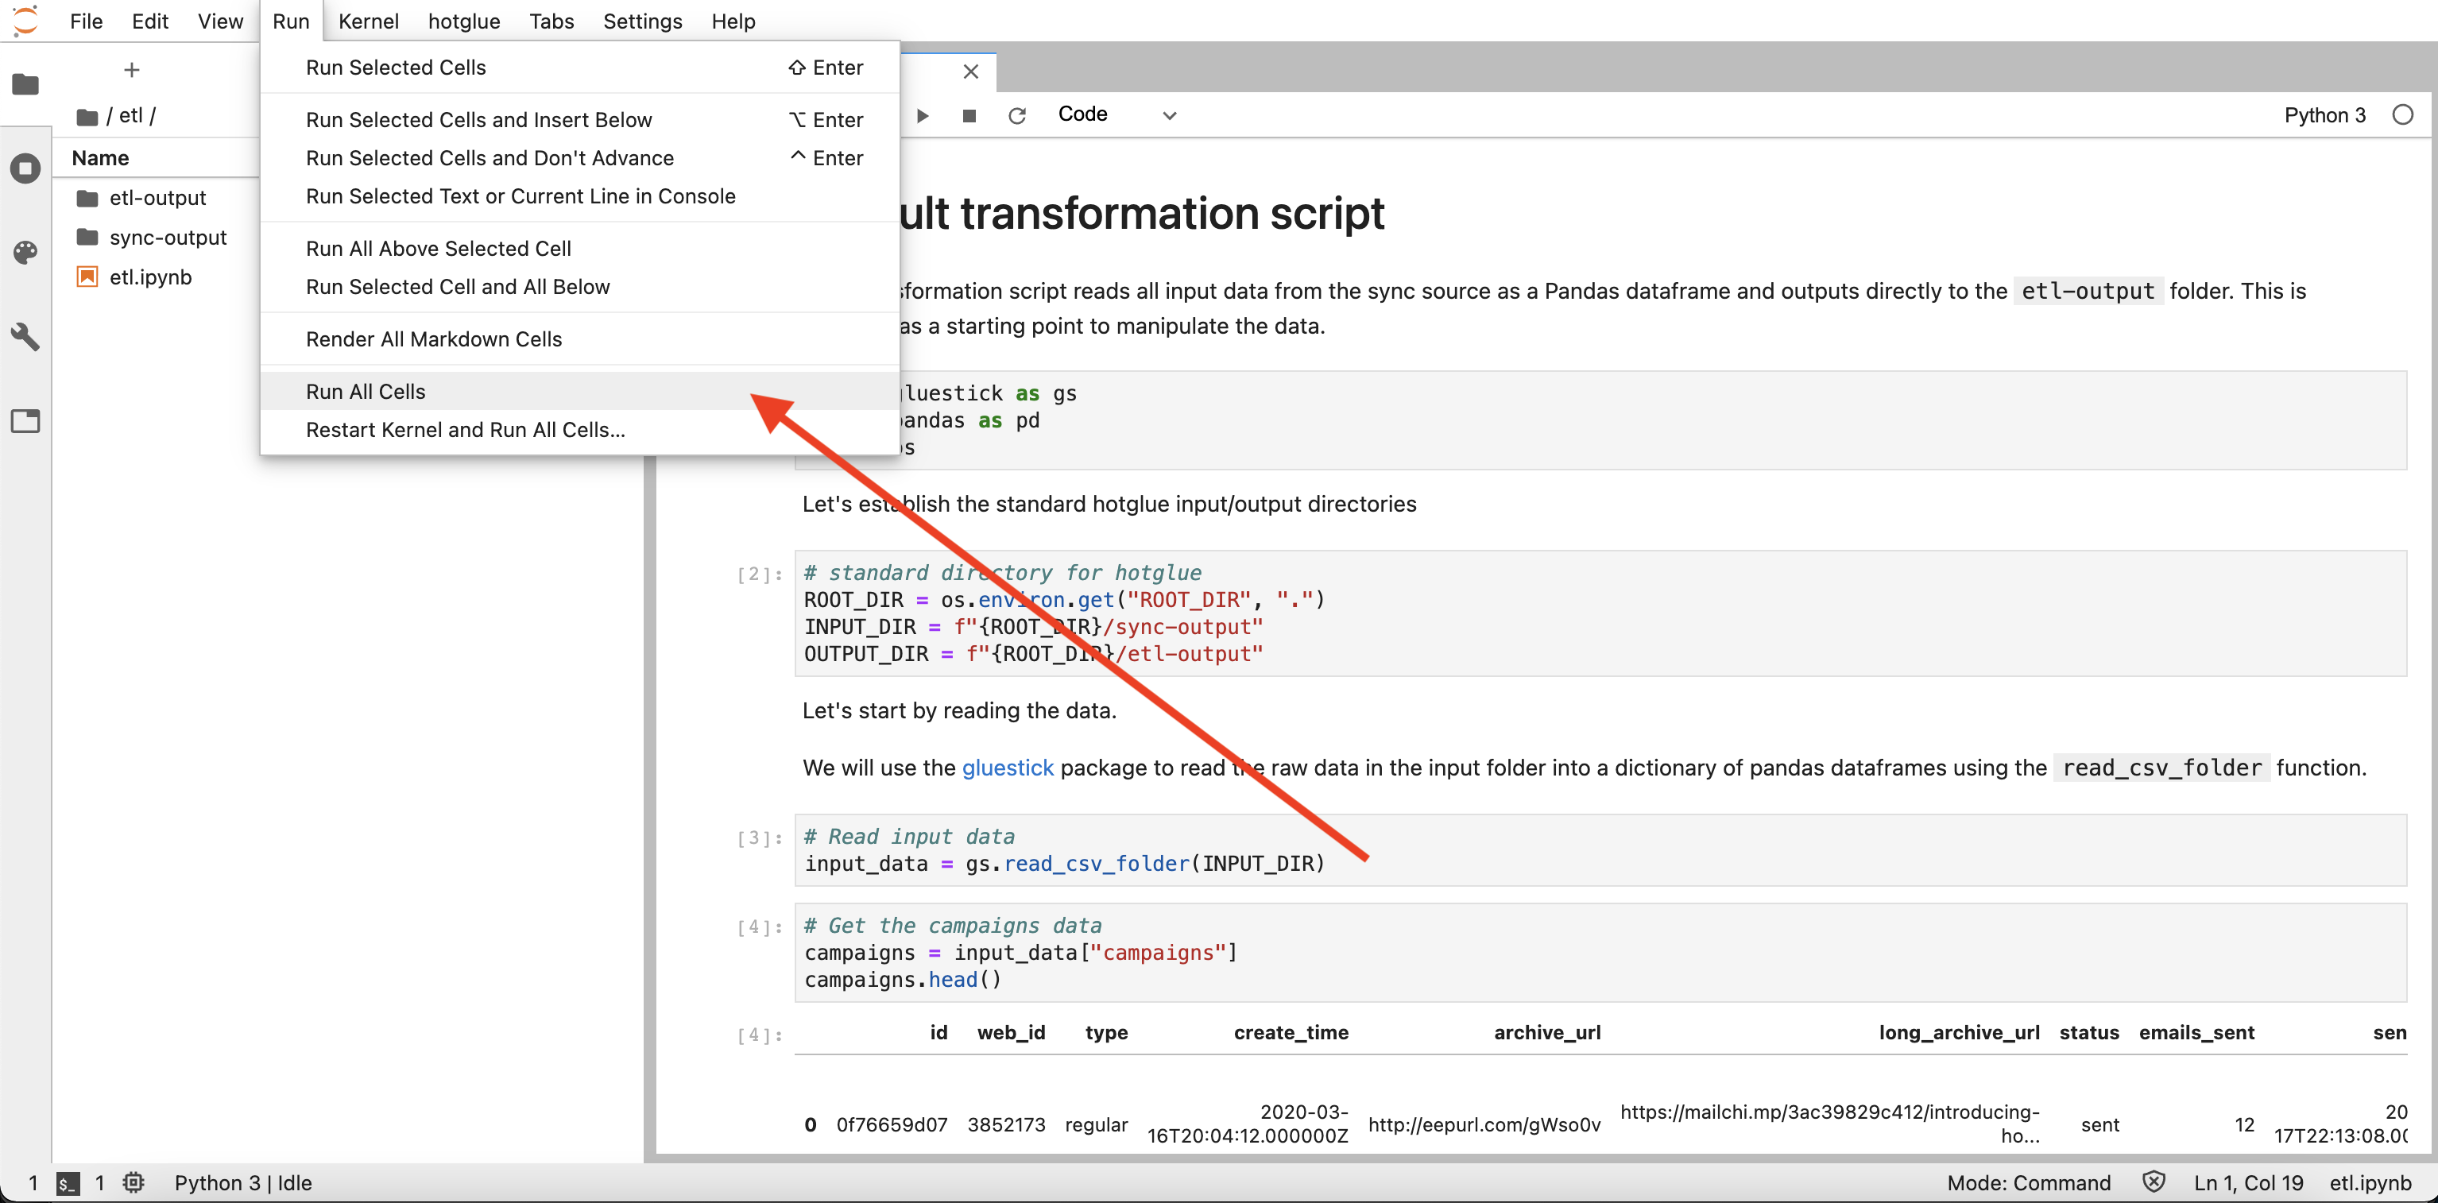Open the Kernel menu
The height and width of the screenshot is (1203, 2438).
coord(368,21)
